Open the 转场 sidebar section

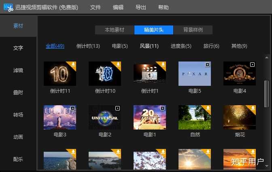[x=18, y=115]
